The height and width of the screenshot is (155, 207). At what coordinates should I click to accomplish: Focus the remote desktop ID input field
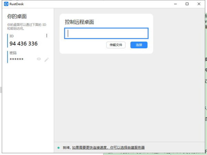coord(106,33)
